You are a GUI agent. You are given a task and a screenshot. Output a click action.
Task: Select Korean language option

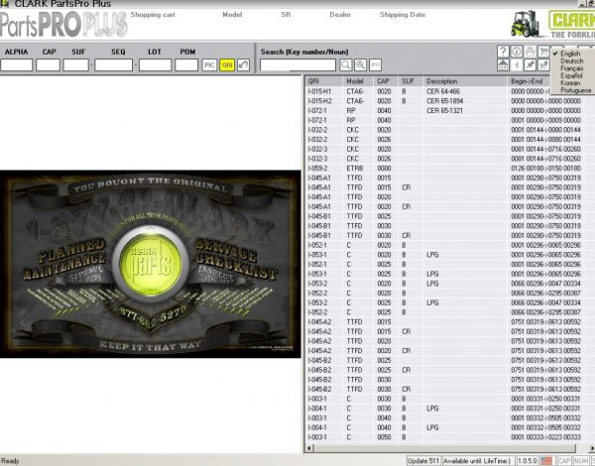[x=570, y=82]
